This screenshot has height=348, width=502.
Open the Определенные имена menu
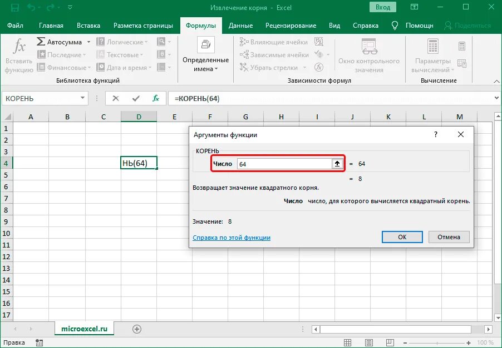click(x=205, y=54)
